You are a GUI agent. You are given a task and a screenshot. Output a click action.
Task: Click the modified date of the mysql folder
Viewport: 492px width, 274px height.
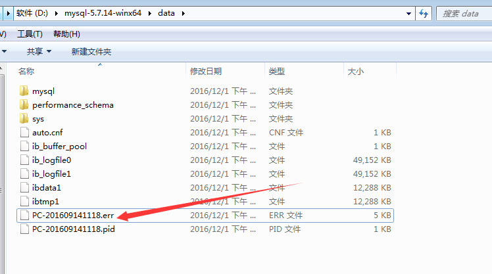click(x=223, y=91)
